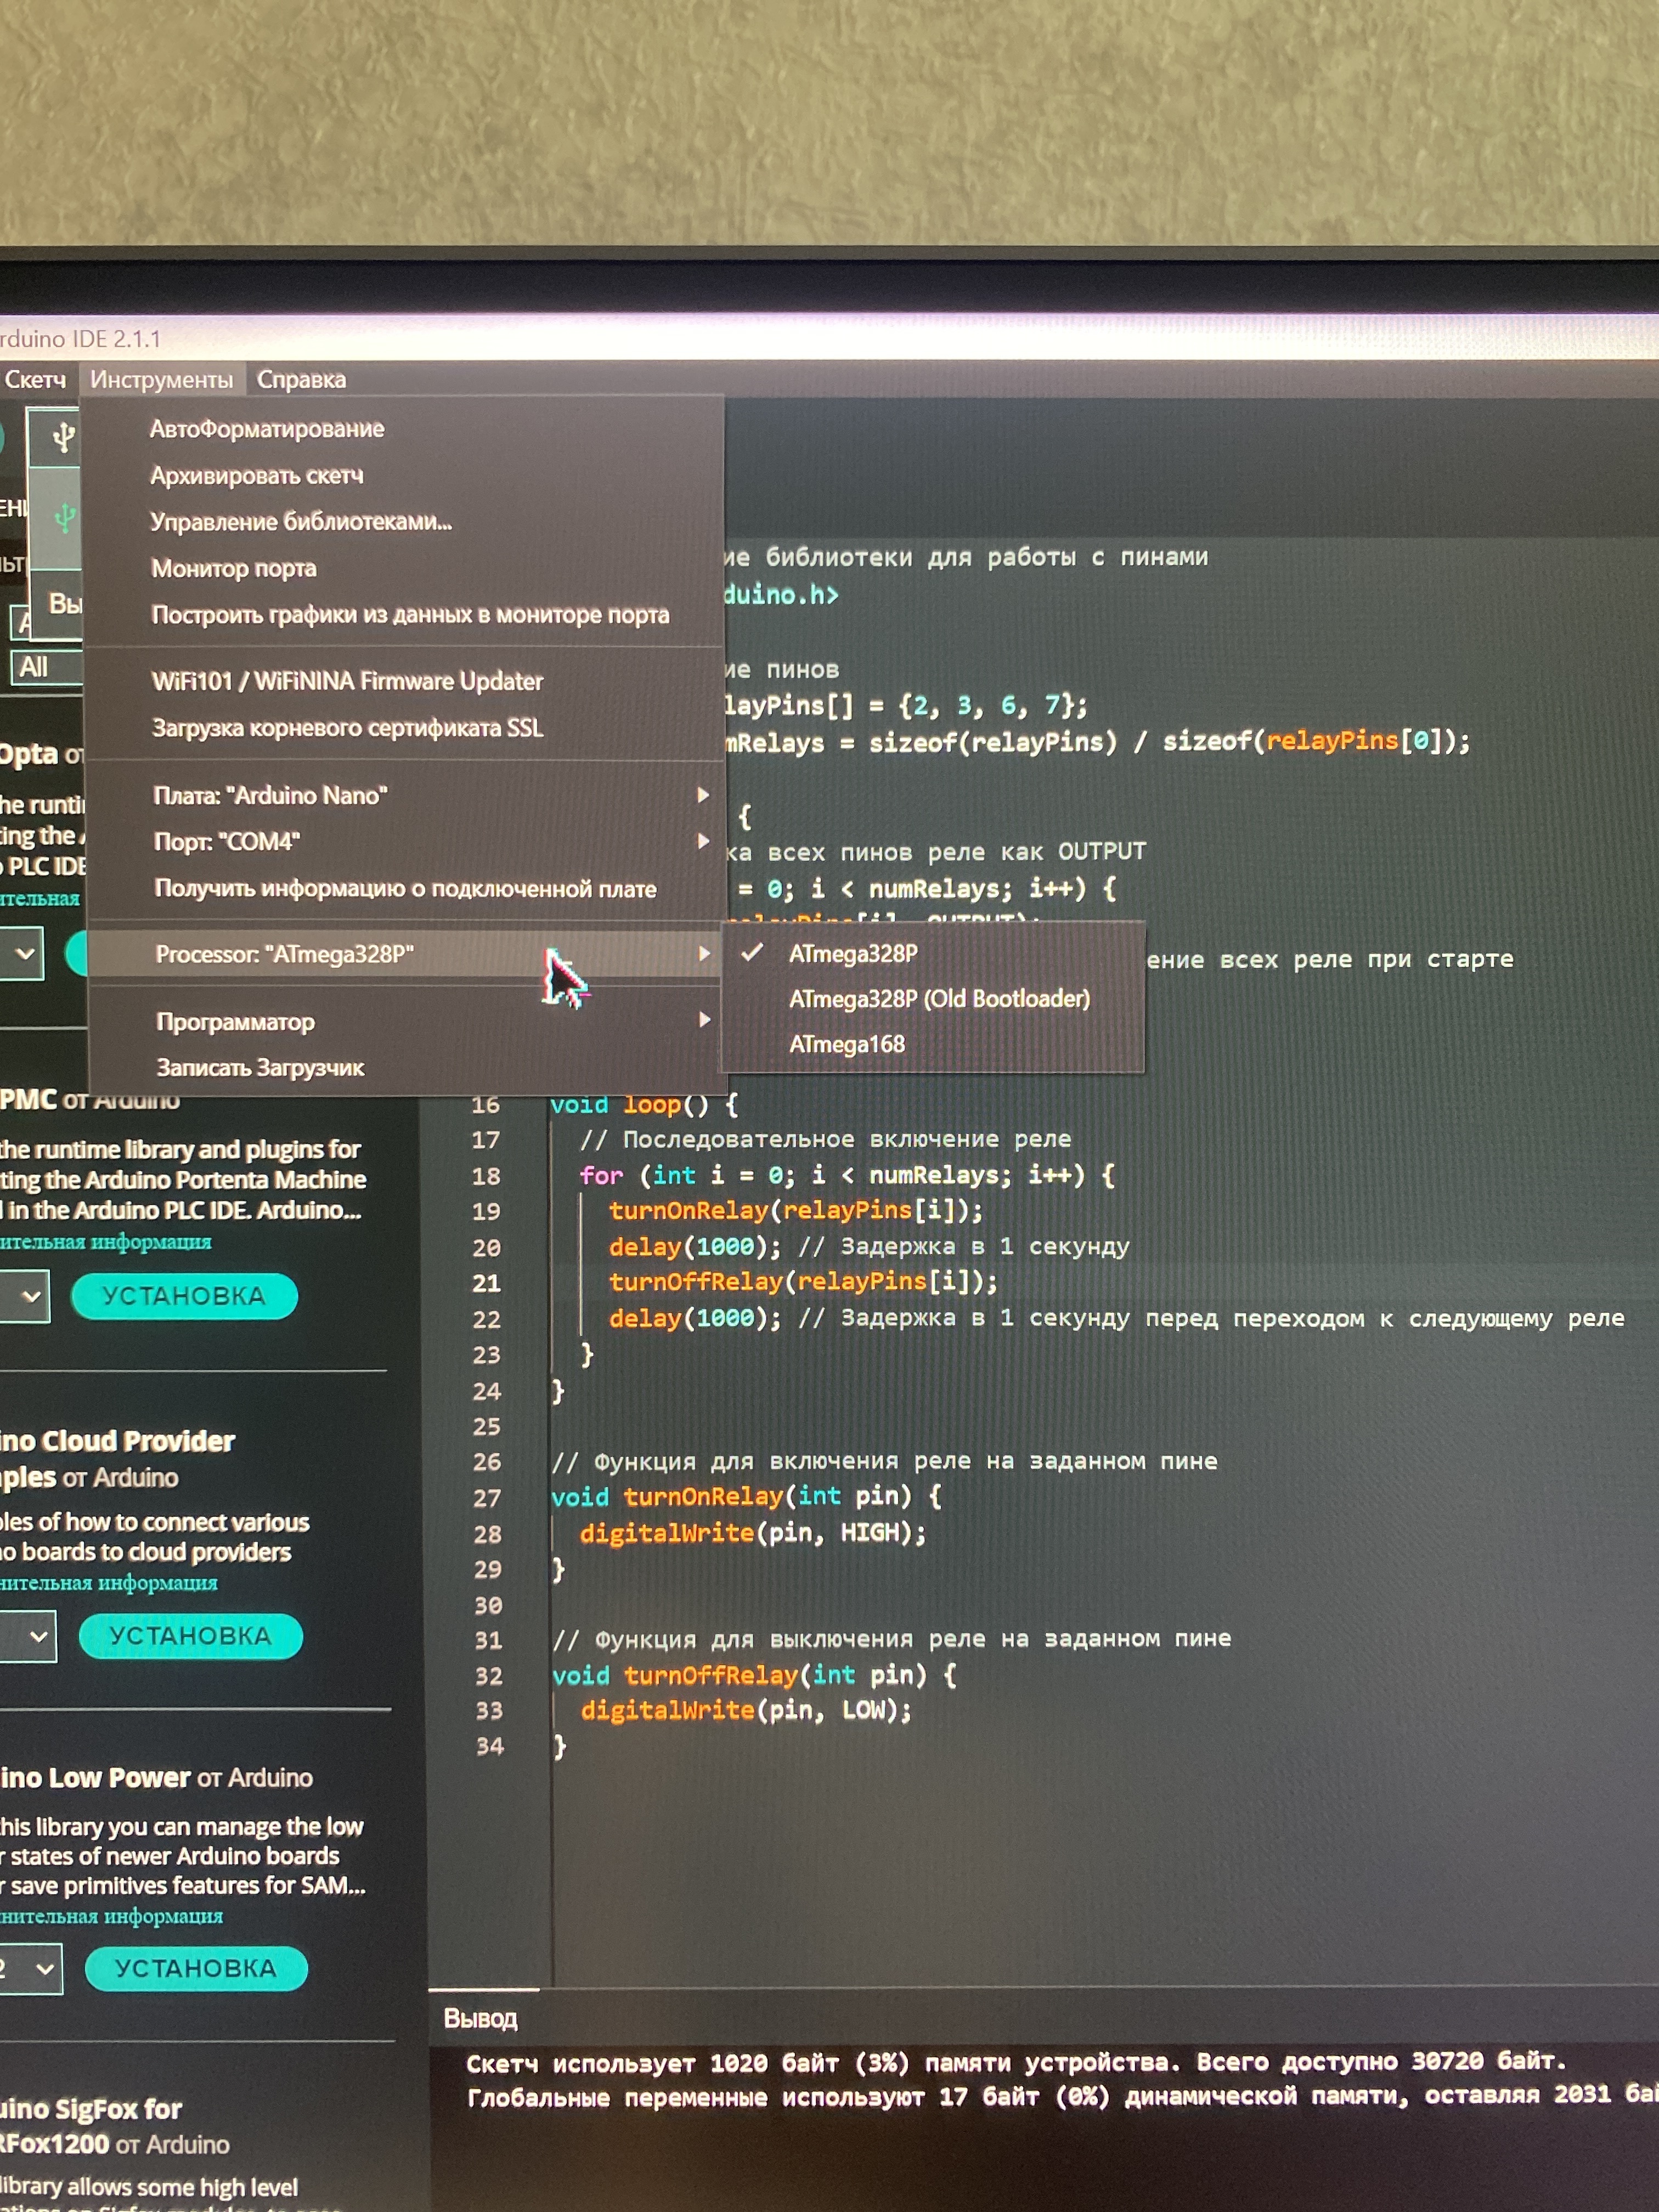Open WiFi101 / WiFiNINA Firmware Updater
The image size is (1659, 2212).
(x=347, y=682)
